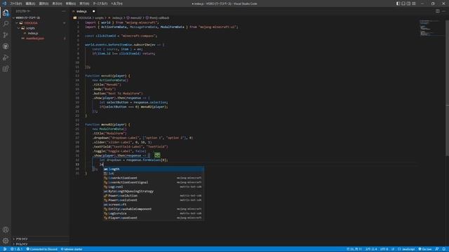Screen dimensions: 449x252
Task: Toggle primary side bar layout icon
Action: click(398, 3)
